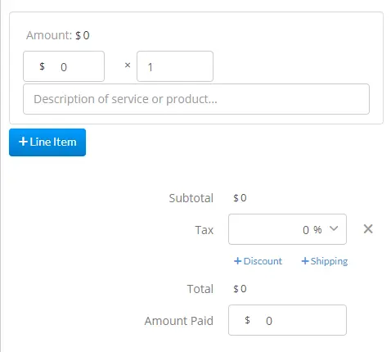Add a Discount to the invoice
Screen dimensions: 391x352
tap(258, 261)
